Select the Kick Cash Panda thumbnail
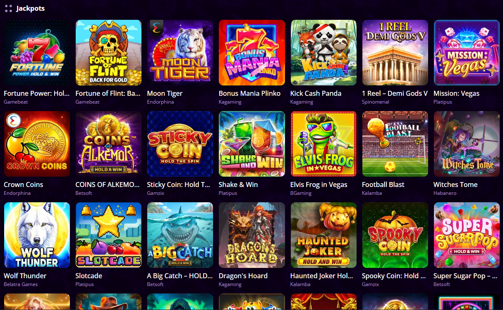 click(x=323, y=52)
